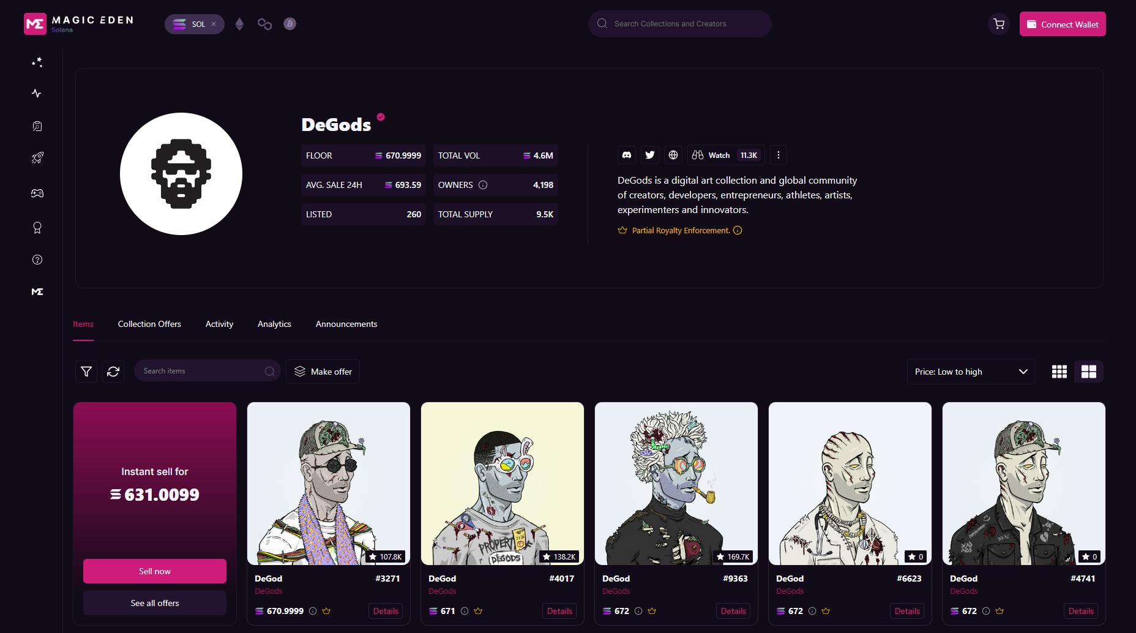The image size is (1136, 633).
Task: Select the Items tab
Action: pyautogui.click(x=83, y=324)
